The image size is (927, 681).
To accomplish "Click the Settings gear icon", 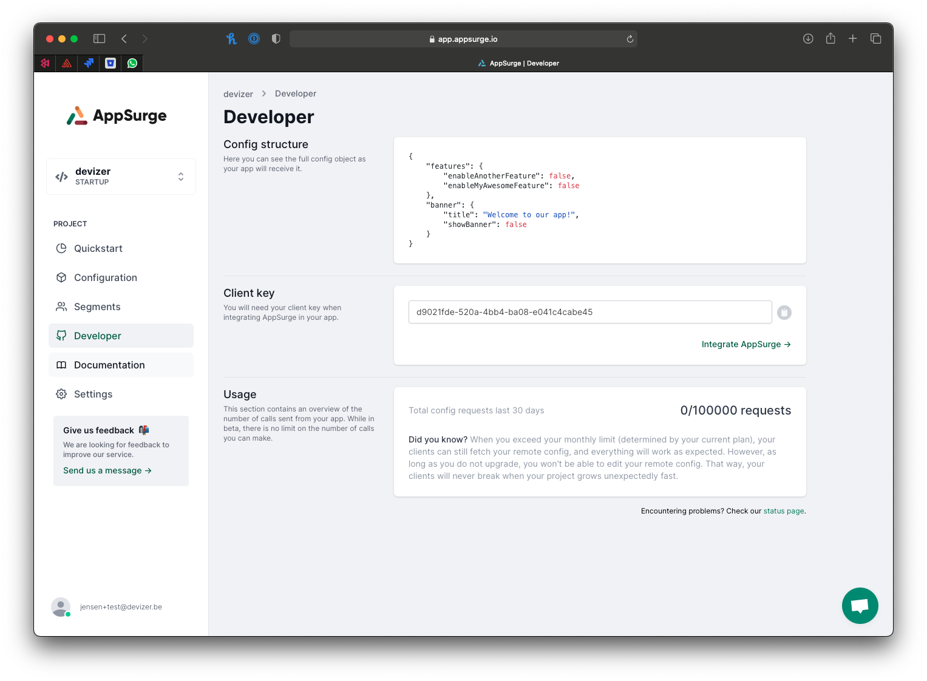I will click(x=61, y=394).
